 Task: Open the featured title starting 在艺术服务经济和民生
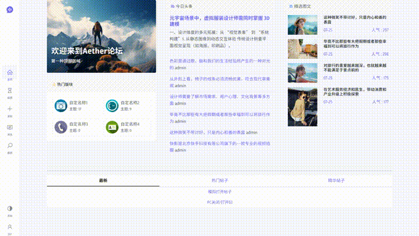pos(355,92)
